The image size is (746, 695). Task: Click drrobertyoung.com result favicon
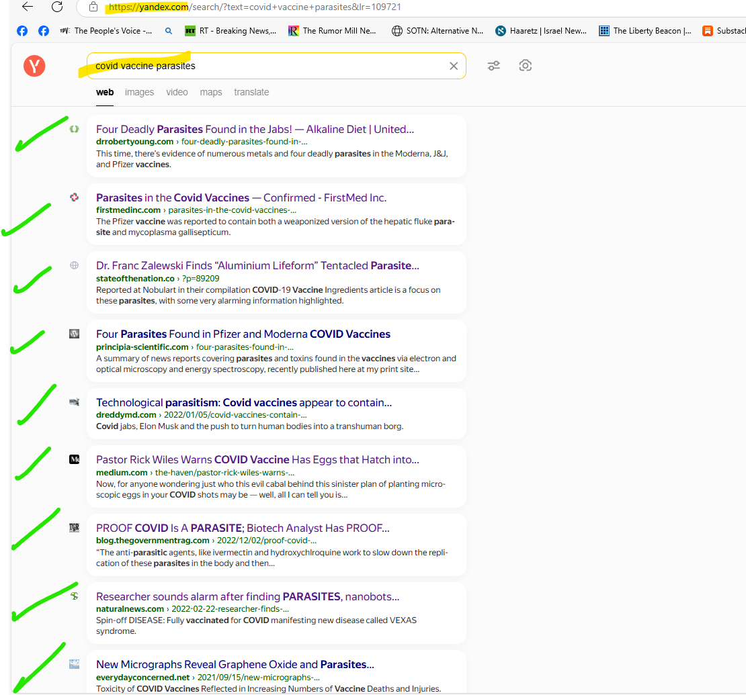click(74, 129)
